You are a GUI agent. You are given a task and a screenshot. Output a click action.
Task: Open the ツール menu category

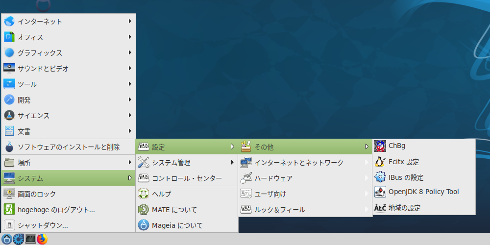coord(69,84)
